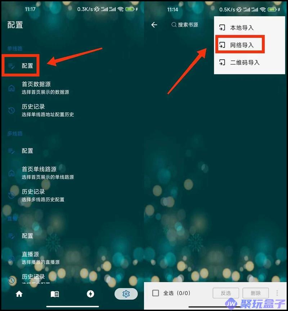Open 首页单线路源 setting
288x311 pixels.
(48, 173)
